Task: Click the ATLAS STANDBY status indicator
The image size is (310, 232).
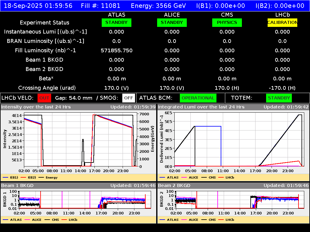Action: point(117,22)
